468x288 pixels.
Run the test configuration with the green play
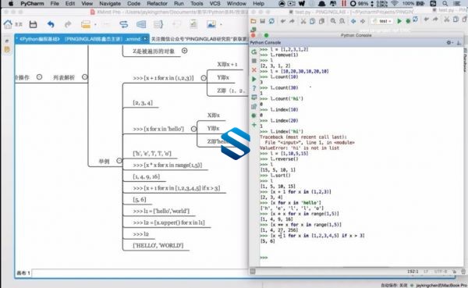tap(399, 21)
